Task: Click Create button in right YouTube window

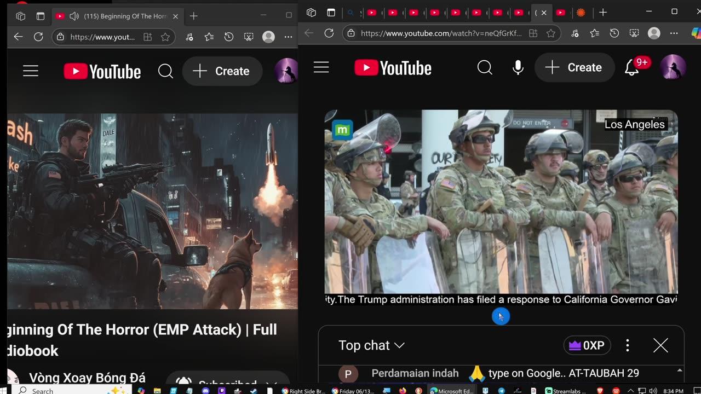Action: click(x=574, y=67)
